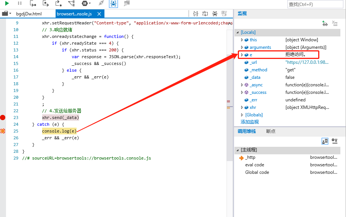The width and height of the screenshot is (346, 217).
Task: Close the browsert...nsole.js tab
Action: [x=99, y=14]
